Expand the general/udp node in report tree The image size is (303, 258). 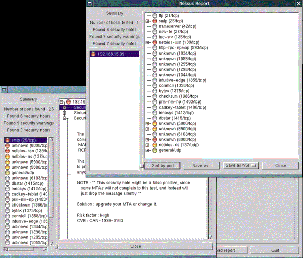(147, 150)
